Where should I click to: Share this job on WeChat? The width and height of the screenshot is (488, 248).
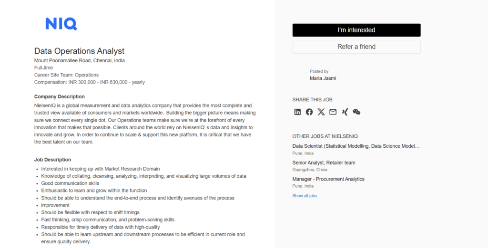click(356, 112)
